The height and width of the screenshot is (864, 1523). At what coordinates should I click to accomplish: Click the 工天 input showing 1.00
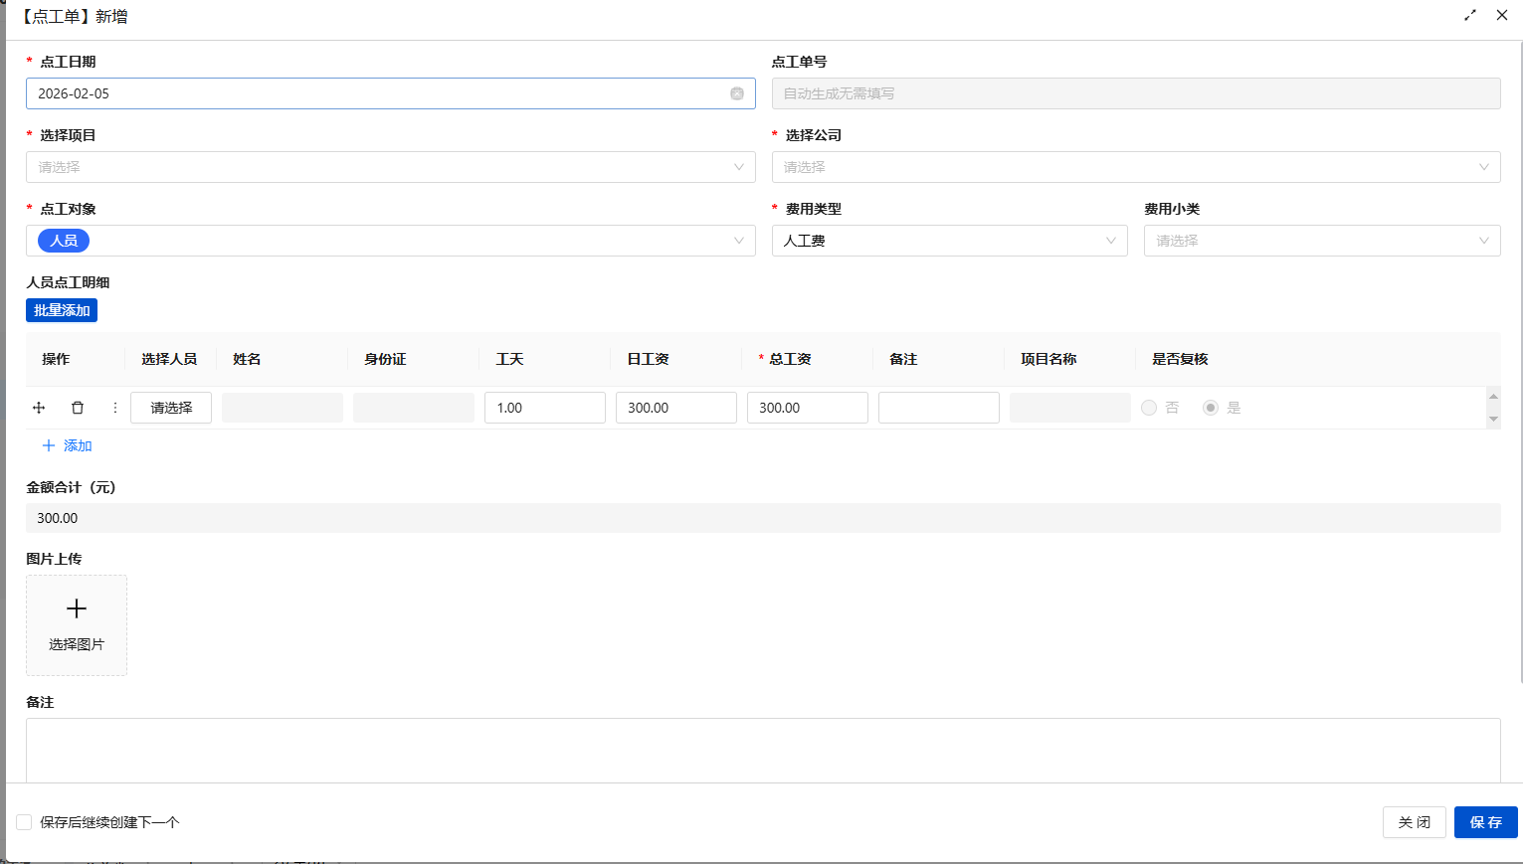[x=544, y=408]
